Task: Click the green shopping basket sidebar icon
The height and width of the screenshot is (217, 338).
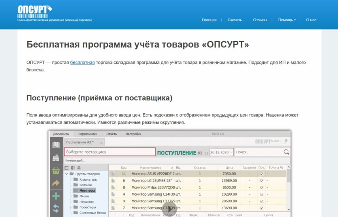Action: coord(56,170)
